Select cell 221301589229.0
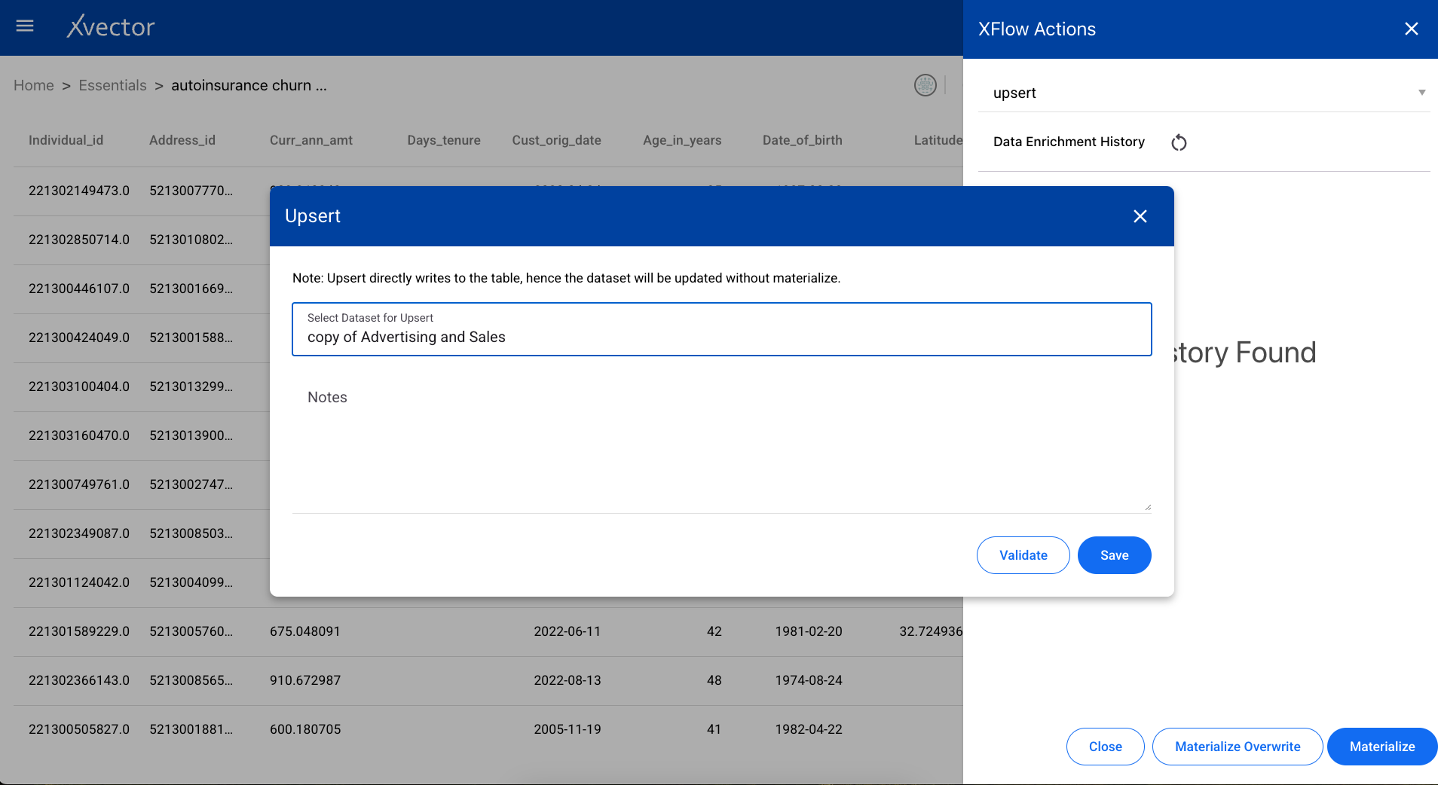 coord(79,631)
